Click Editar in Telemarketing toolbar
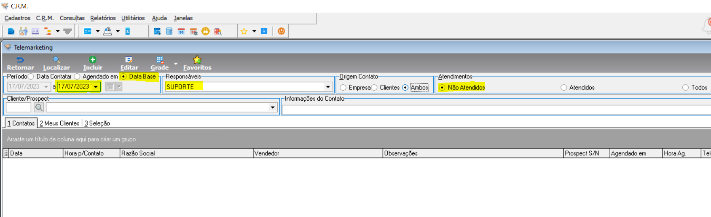711x217 pixels. coord(129,64)
